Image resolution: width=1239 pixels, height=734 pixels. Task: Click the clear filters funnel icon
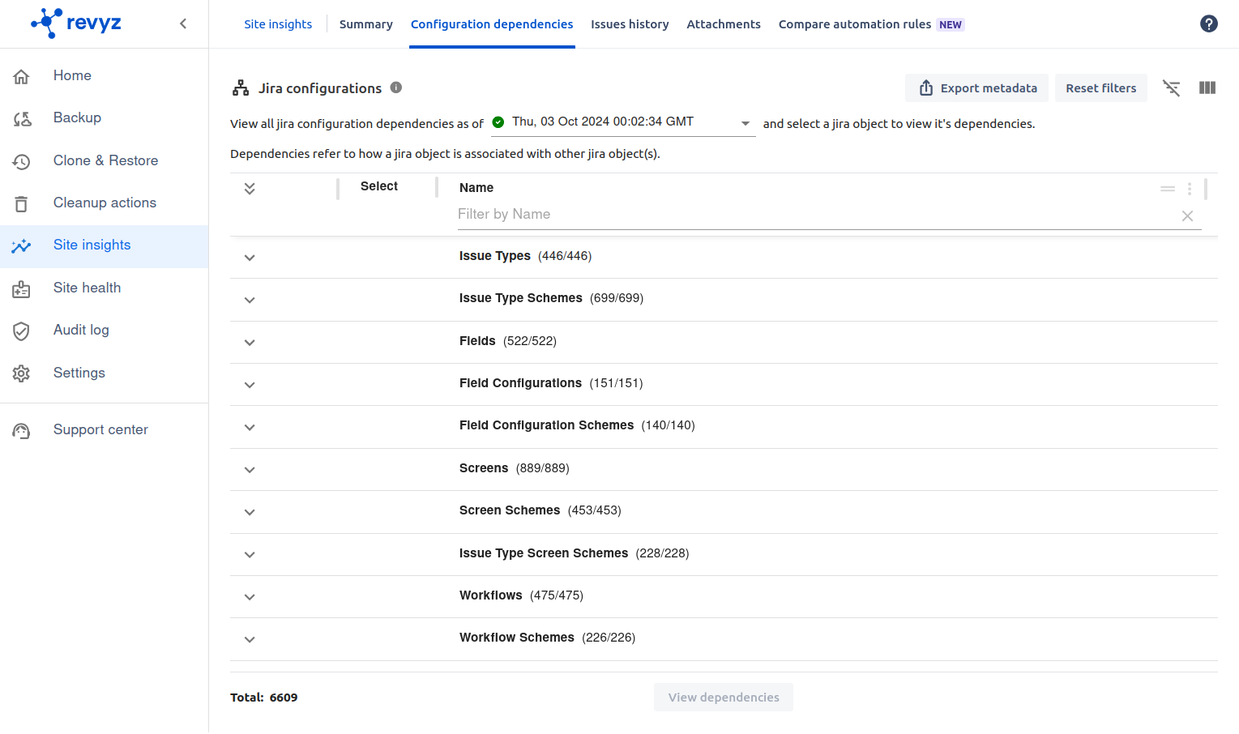[1171, 87]
